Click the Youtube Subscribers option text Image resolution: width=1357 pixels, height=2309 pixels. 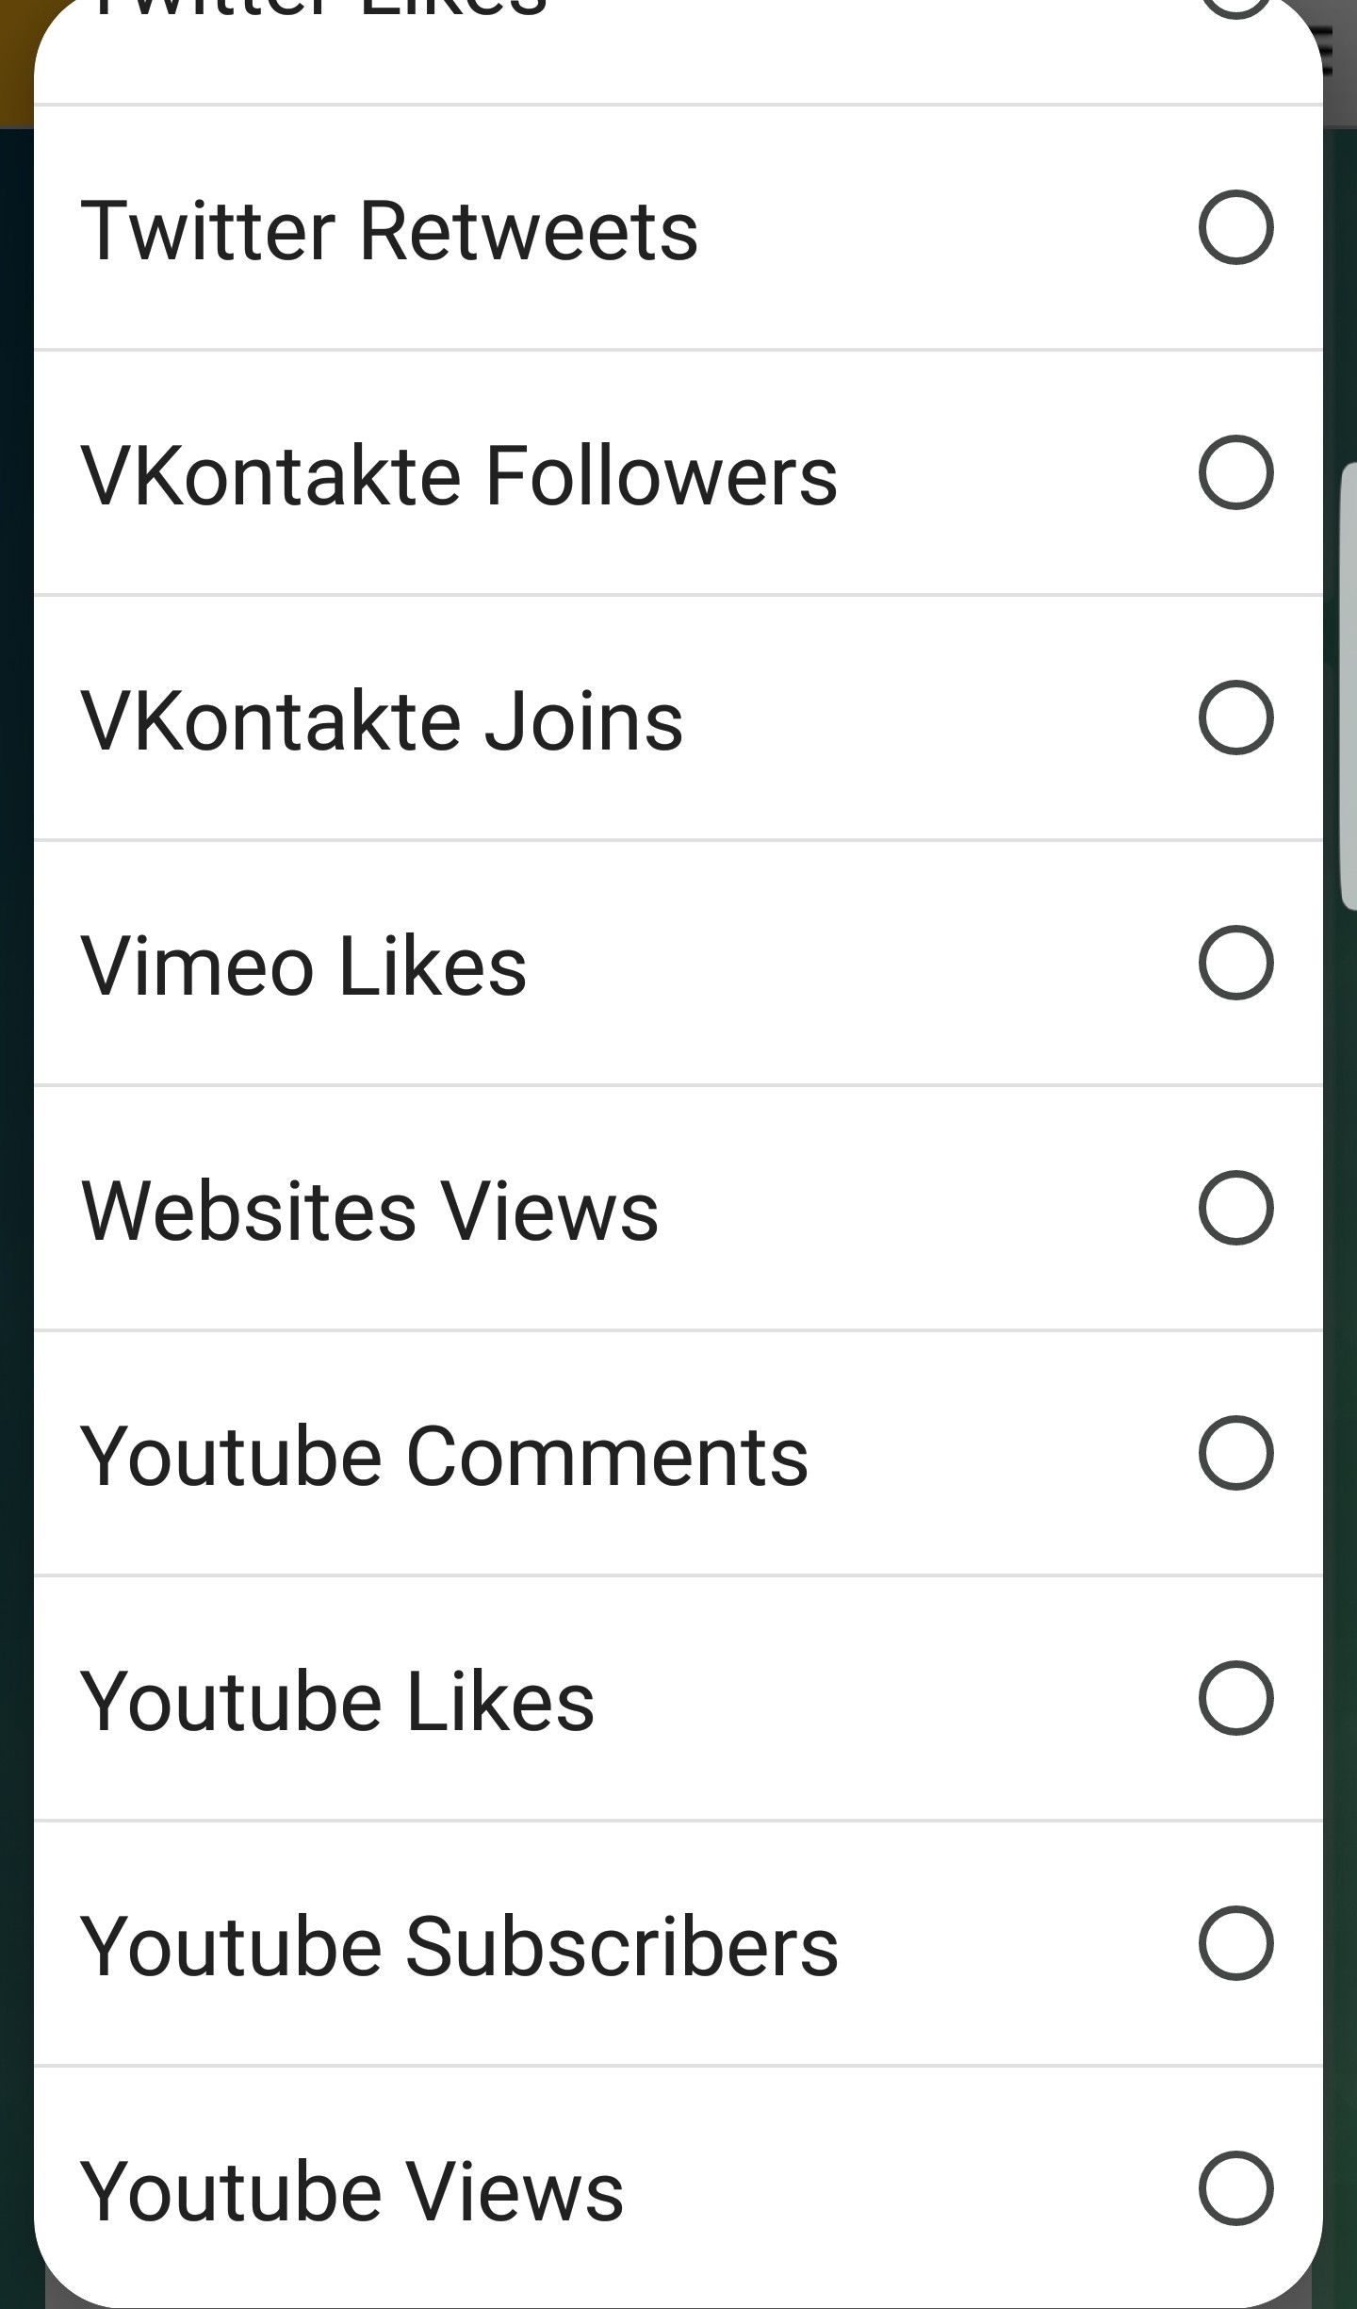459,1947
